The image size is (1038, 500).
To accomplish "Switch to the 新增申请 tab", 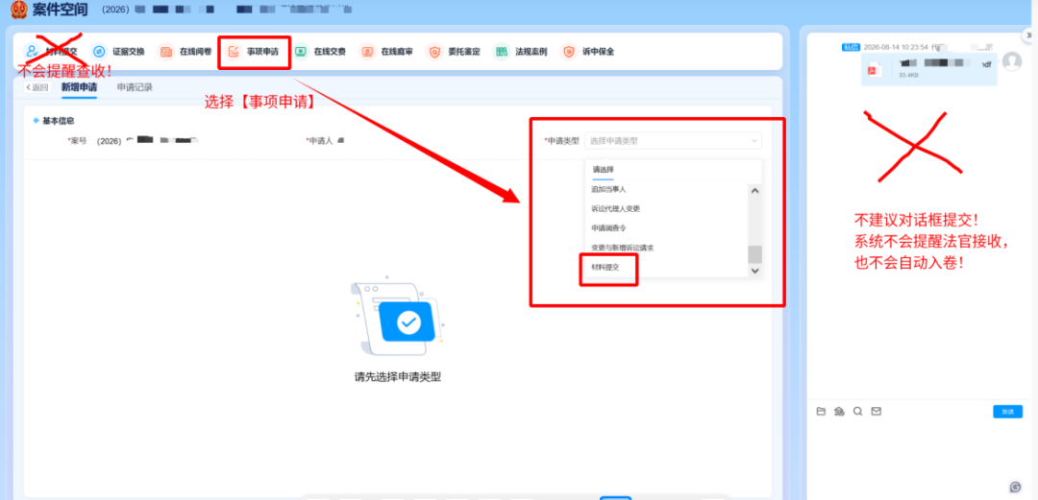I will (80, 87).
